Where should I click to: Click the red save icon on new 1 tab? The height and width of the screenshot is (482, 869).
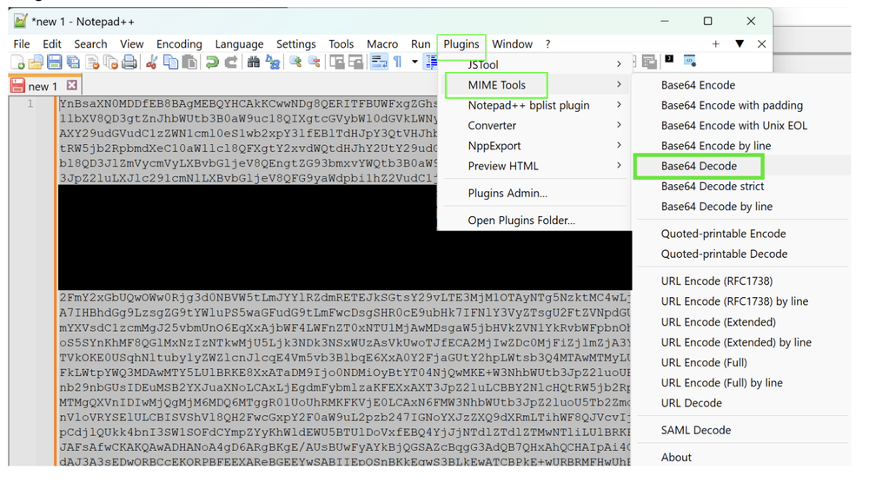(x=17, y=85)
